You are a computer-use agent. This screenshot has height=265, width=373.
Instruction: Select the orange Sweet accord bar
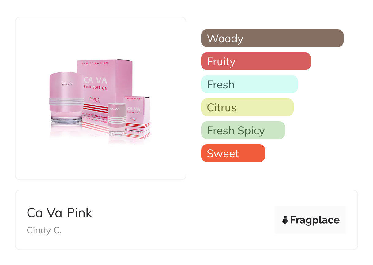pos(233,153)
